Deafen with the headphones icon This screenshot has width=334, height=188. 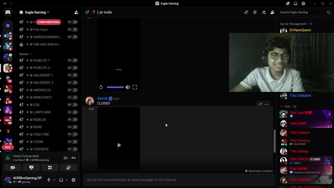pos(61,180)
